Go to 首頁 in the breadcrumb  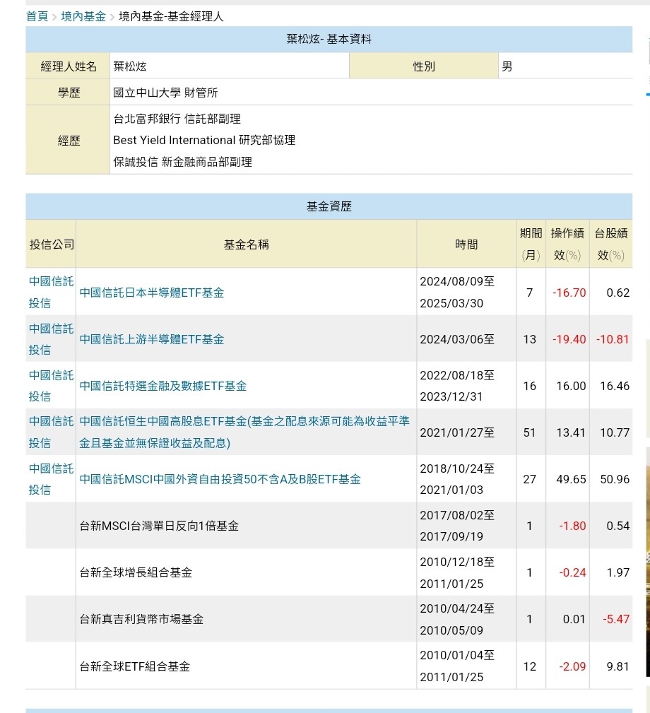click(x=37, y=16)
